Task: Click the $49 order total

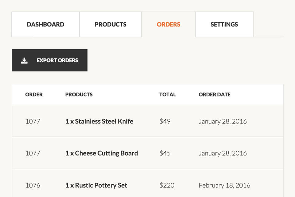Action: pyautogui.click(x=165, y=121)
